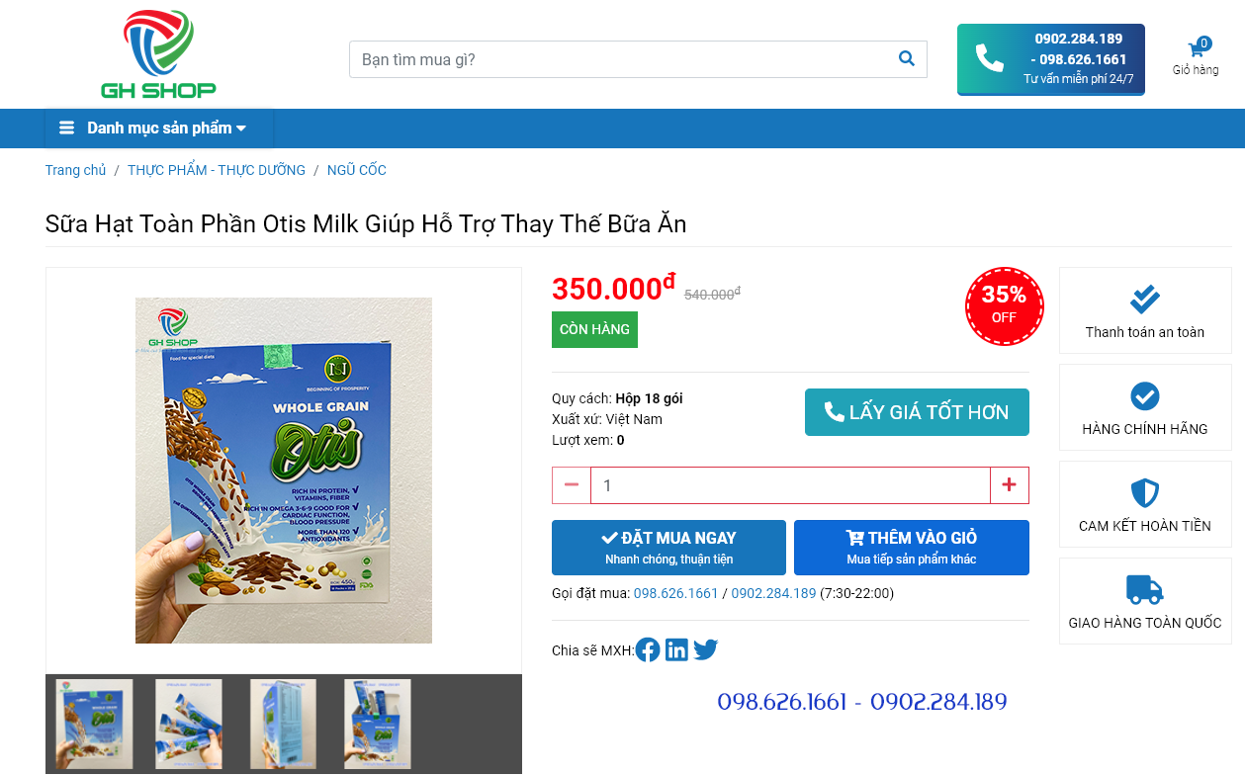1245x776 pixels.
Task: Click the delivery truck icon
Action: [1144, 590]
